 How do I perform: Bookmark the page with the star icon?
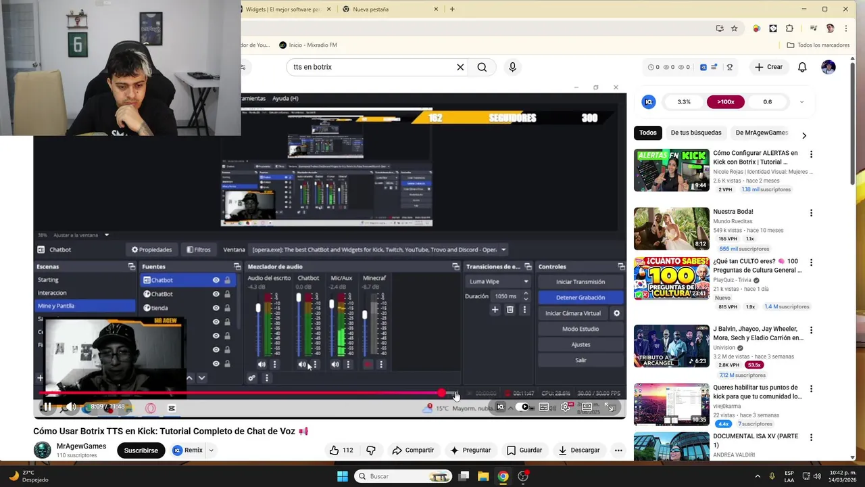click(x=735, y=28)
